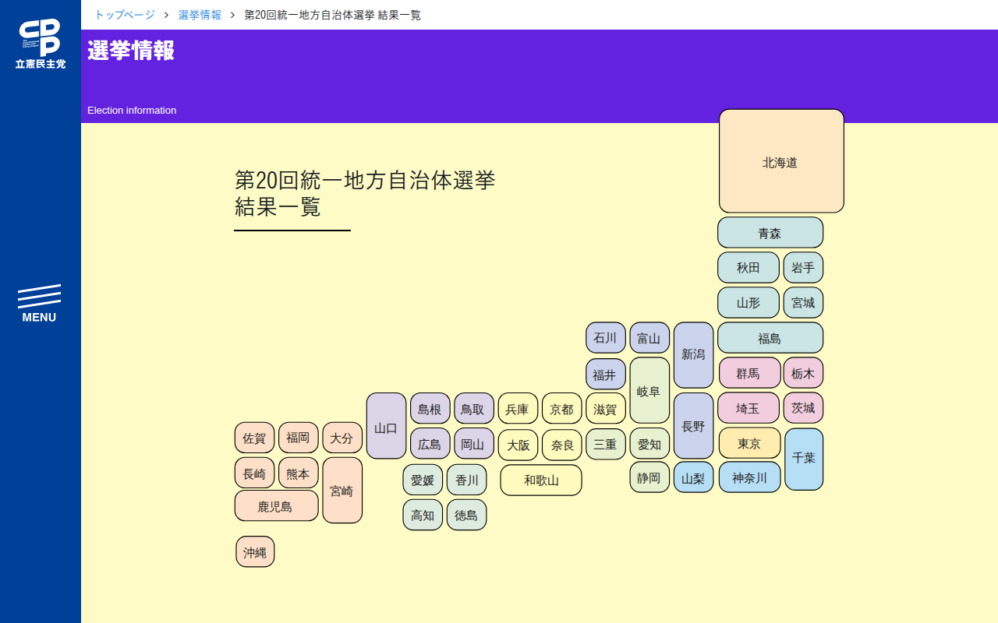View 広島 election results

click(x=430, y=444)
